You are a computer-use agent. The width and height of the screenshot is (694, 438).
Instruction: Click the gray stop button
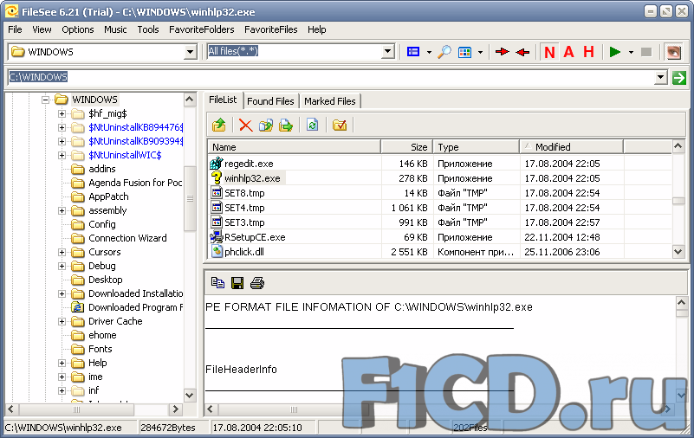646,52
